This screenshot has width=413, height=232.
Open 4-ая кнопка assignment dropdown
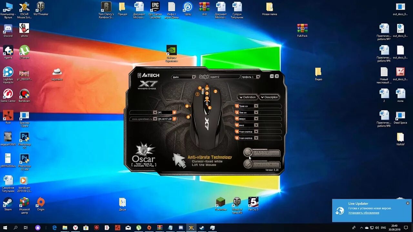point(256,131)
